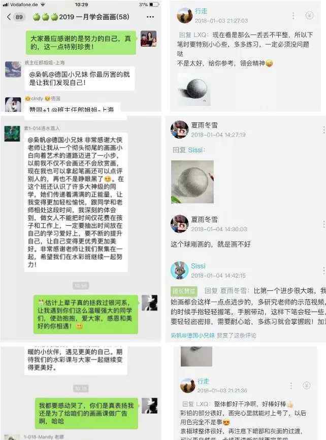Open three-dot menu on 行走 21:21:36 comment
The image size is (326, 440).
point(291,386)
